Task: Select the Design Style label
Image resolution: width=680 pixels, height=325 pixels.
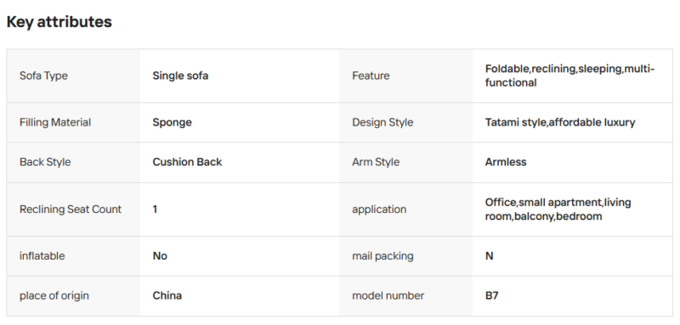Action: click(x=382, y=122)
